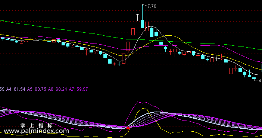Click the red buy-signal arrow in indicator panel

tap(128, 128)
